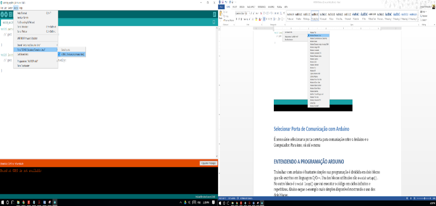Switch to the MAILINGS tab in Word
Screen dimensions: 436x206
click(x=271, y=7)
